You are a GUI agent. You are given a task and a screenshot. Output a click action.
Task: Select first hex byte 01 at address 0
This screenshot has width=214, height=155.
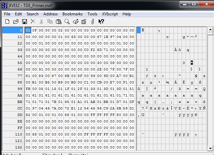coord(28,30)
